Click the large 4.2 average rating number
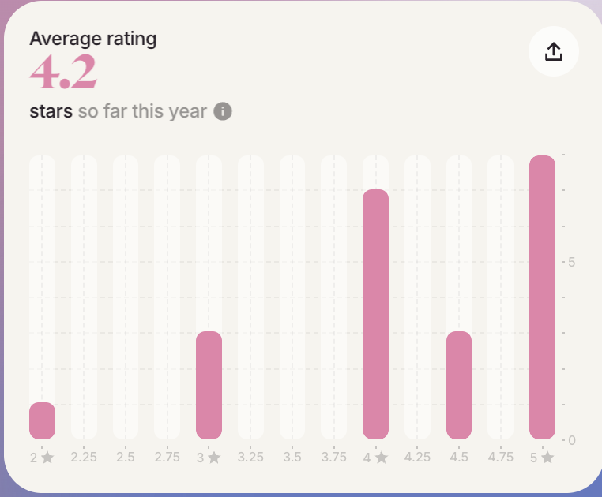 tap(63, 73)
